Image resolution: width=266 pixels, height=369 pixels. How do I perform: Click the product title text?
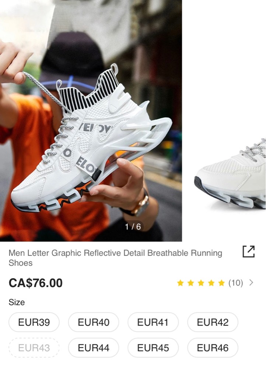click(115, 258)
